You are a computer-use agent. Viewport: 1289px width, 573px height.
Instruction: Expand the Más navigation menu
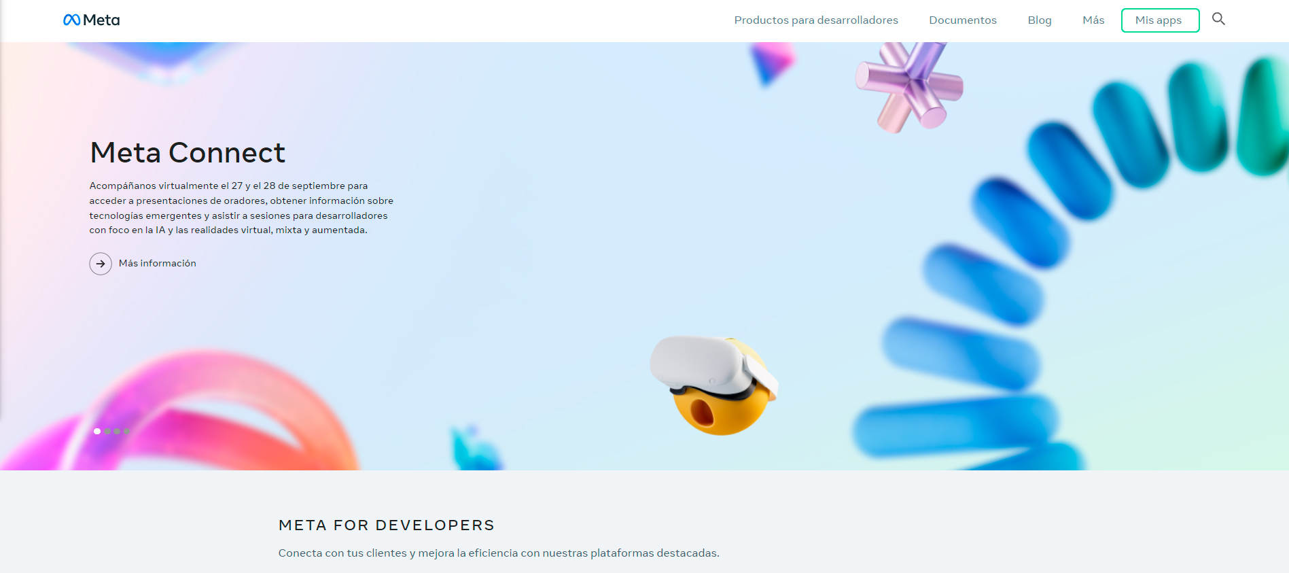click(x=1093, y=20)
